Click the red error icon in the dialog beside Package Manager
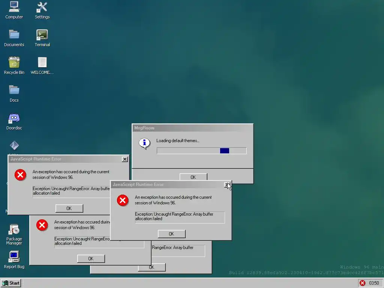The image size is (384, 288). point(42,225)
